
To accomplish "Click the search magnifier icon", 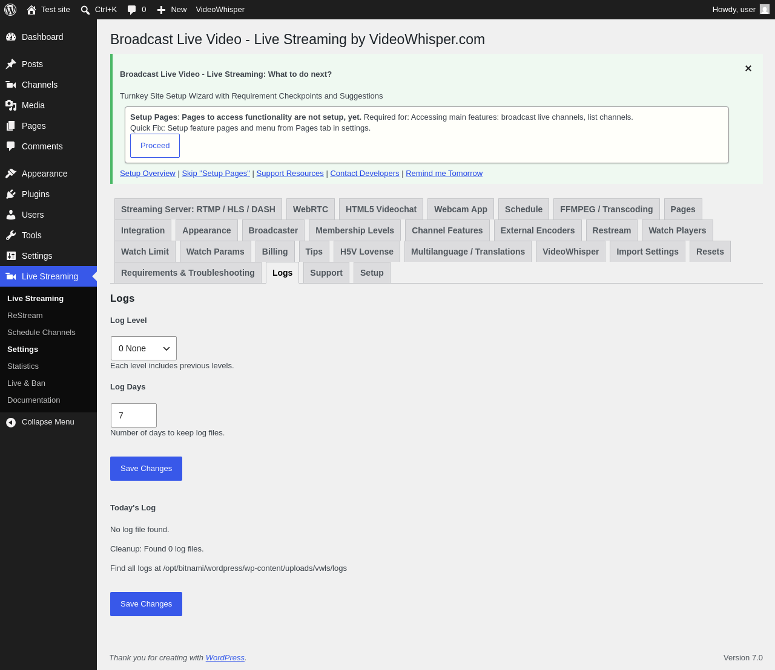I will [85, 10].
